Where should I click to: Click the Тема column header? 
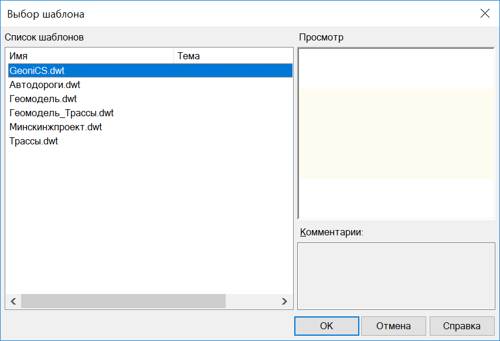tap(233, 56)
